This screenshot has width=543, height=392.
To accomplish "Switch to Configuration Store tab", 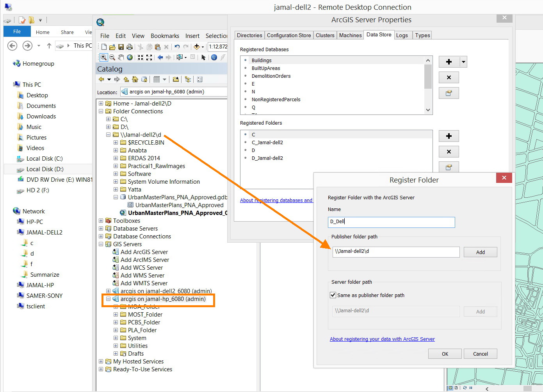I will (x=289, y=35).
